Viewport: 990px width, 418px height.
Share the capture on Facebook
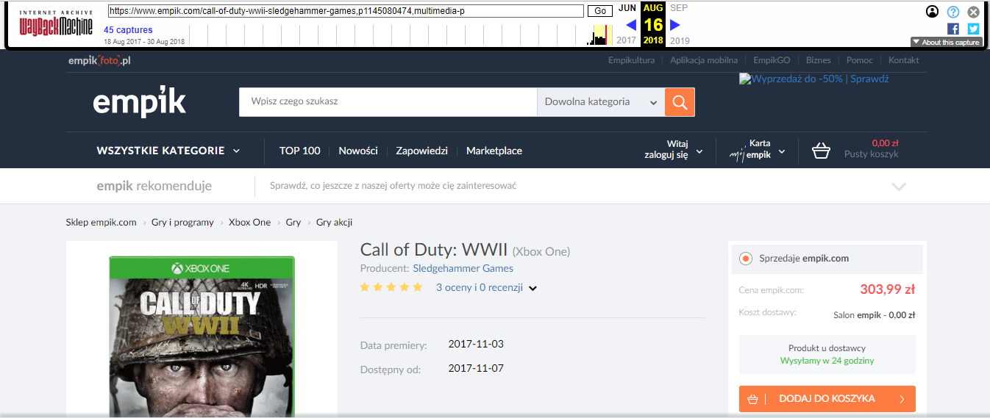(x=953, y=29)
